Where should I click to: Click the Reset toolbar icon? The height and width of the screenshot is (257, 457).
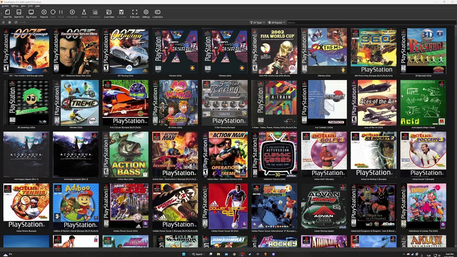(x=53, y=14)
